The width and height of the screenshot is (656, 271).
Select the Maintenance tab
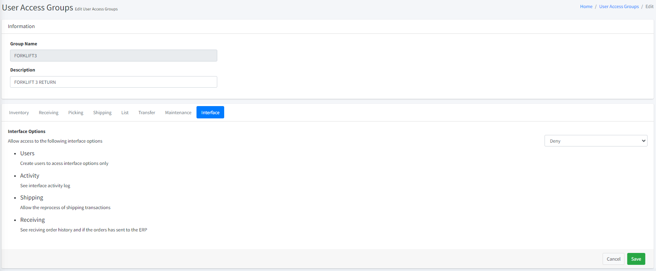[x=178, y=113]
